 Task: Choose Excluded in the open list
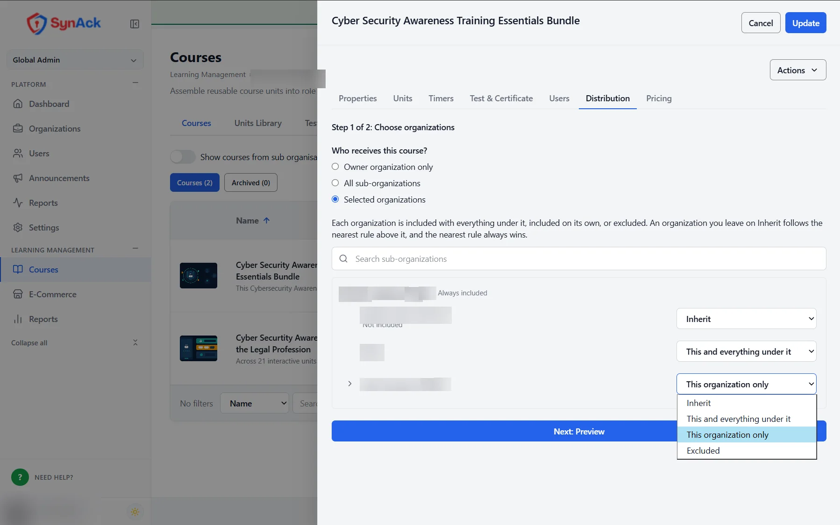tap(747, 451)
